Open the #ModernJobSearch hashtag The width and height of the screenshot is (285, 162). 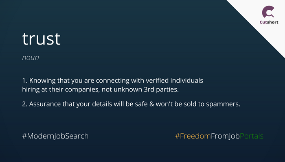coord(55,136)
